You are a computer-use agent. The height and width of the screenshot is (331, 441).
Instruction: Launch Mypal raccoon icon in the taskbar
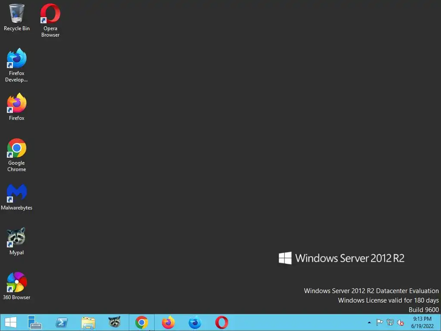[115, 322]
